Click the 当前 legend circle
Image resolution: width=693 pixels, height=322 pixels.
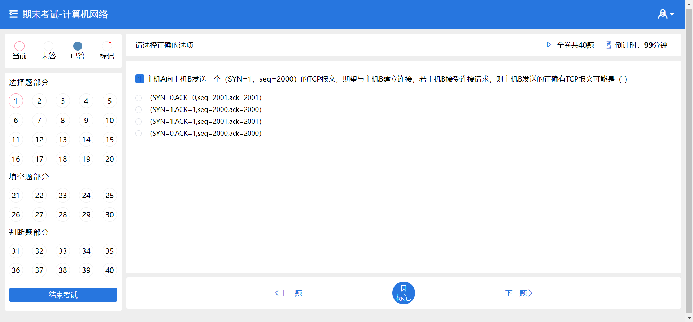[x=19, y=46]
